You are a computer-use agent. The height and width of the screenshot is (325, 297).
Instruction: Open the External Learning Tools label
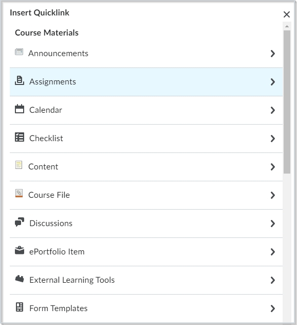click(72, 280)
